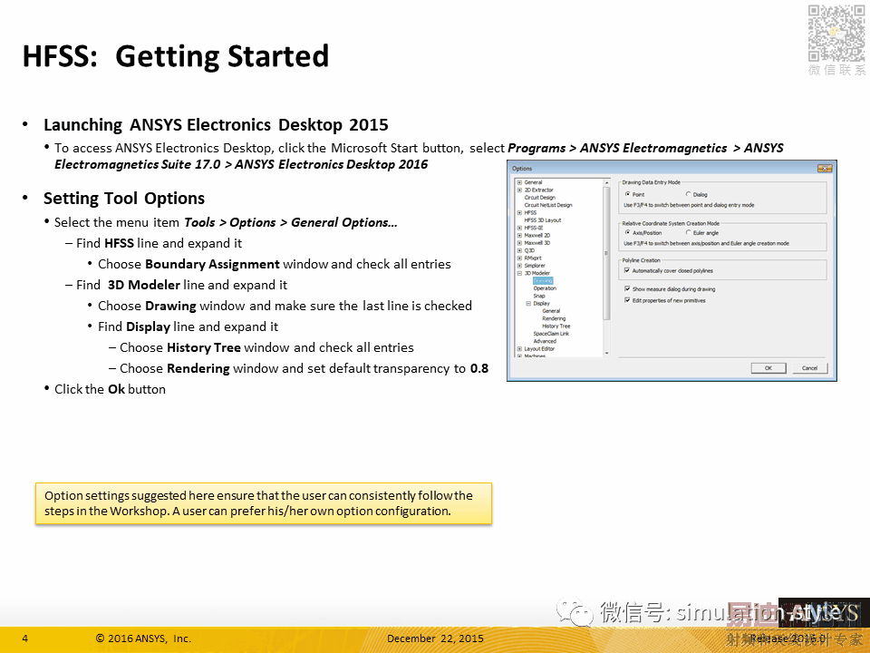Expand the Maxwell 2D tree node
870x653 pixels.
pyautogui.click(x=519, y=236)
